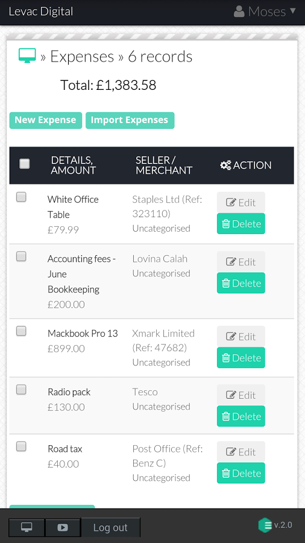Select the Accounting fees expense checkbox
The image size is (305, 543).
pyautogui.click(x=22, y=256)
